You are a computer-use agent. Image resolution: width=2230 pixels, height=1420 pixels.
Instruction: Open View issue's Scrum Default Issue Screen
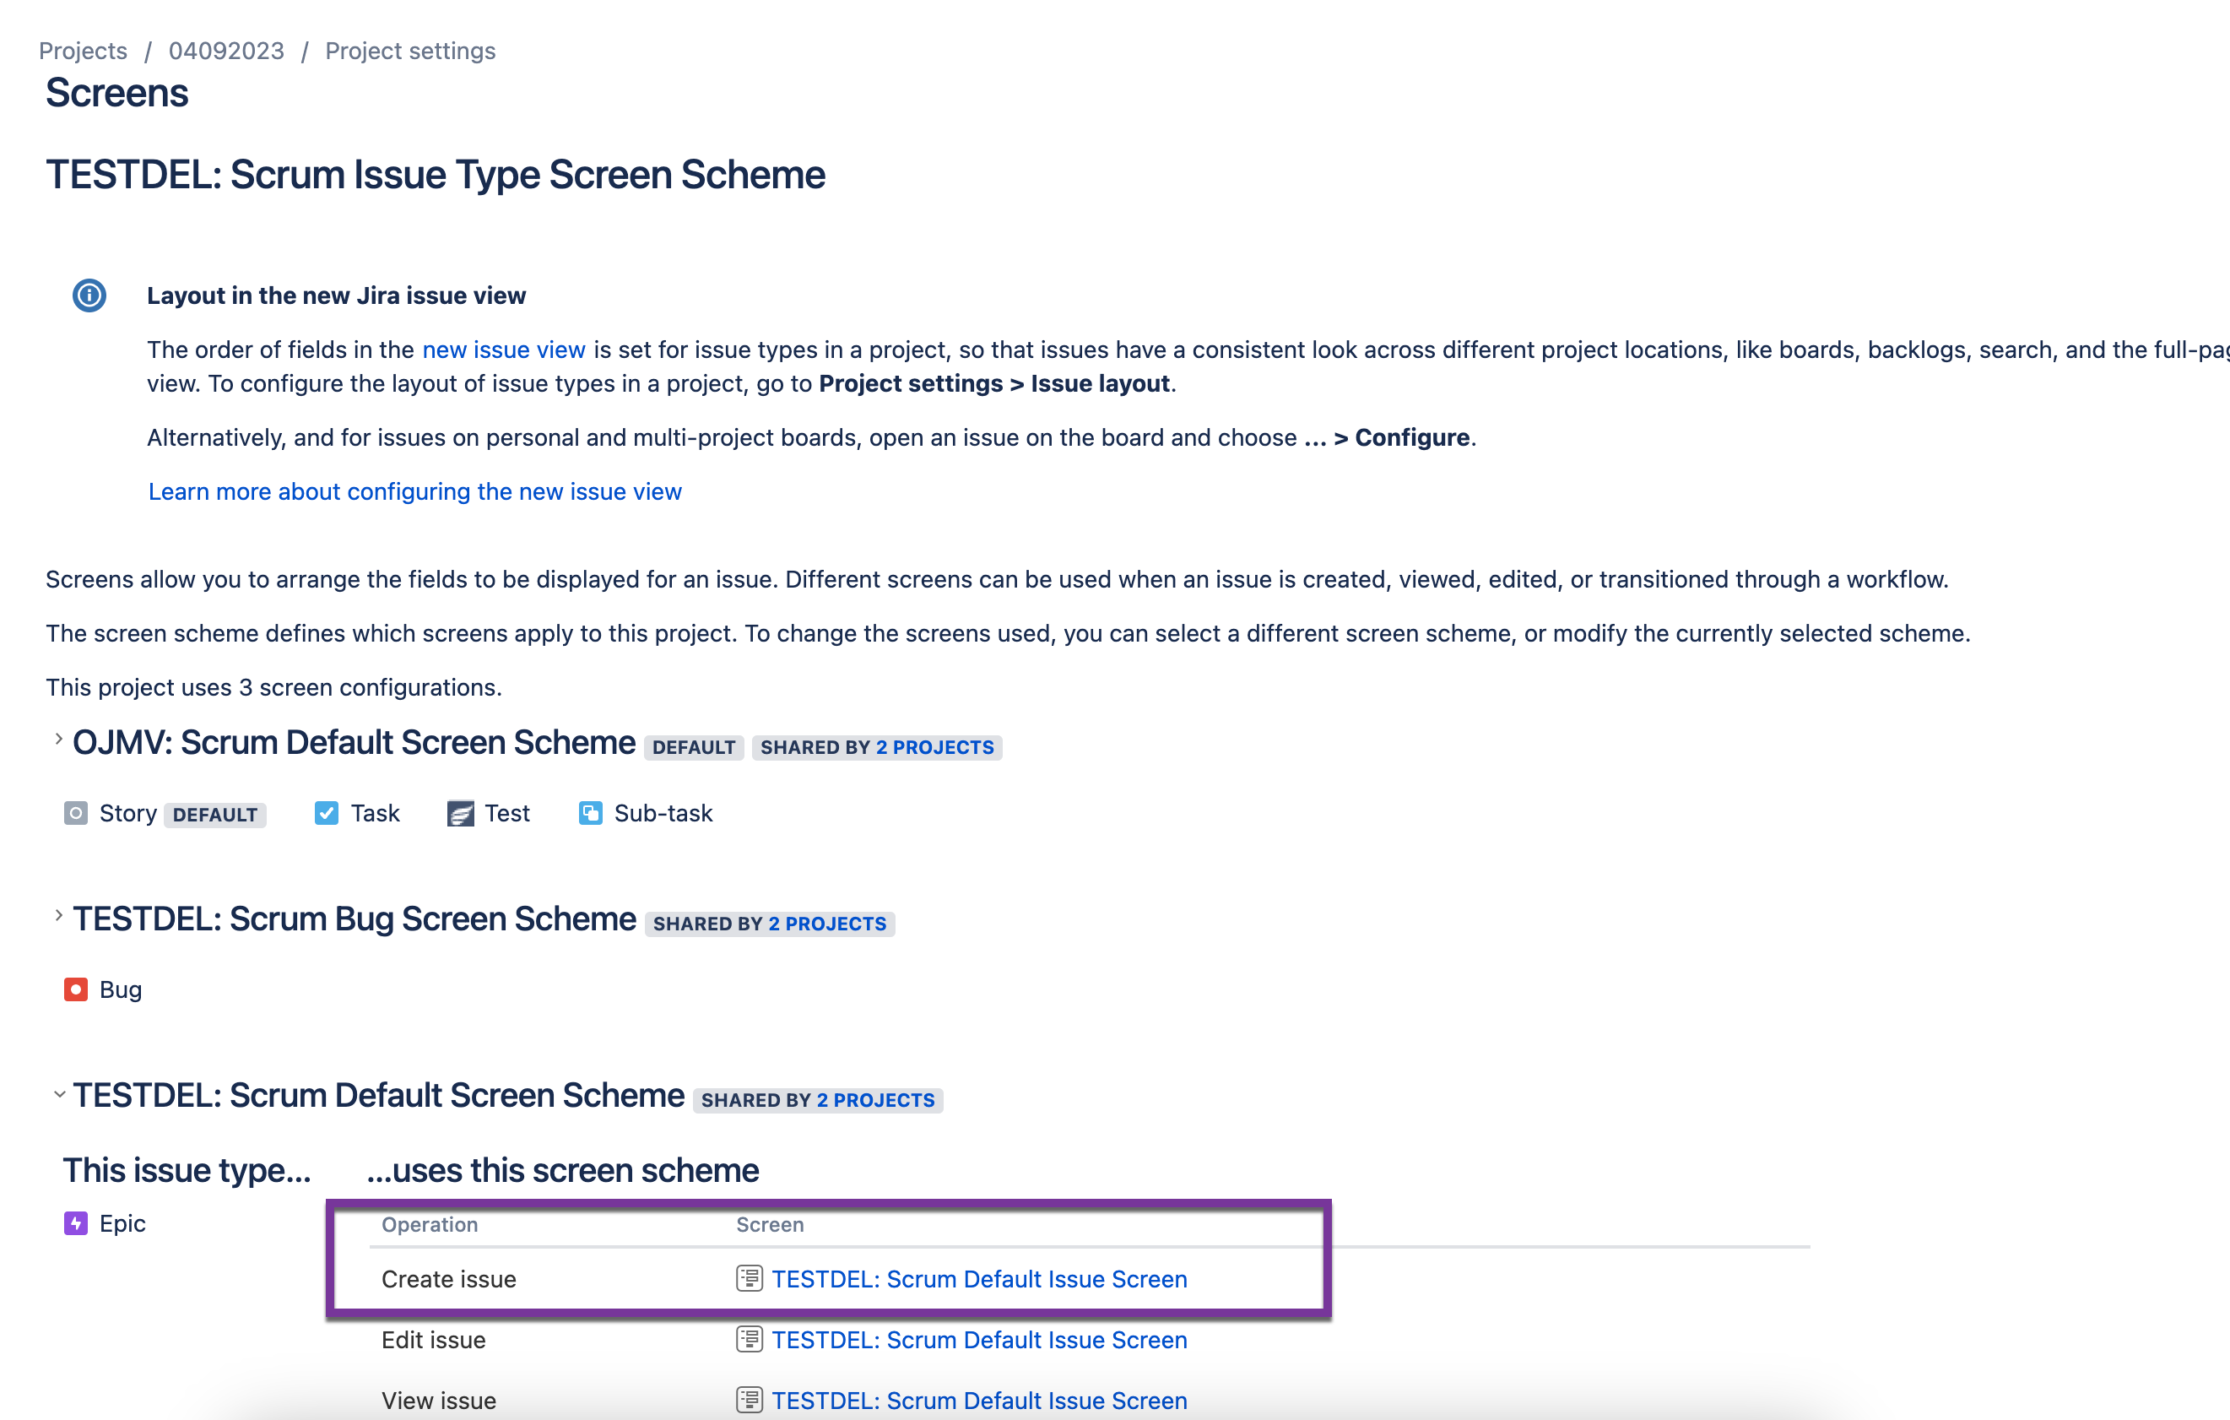click(979, 1400)
